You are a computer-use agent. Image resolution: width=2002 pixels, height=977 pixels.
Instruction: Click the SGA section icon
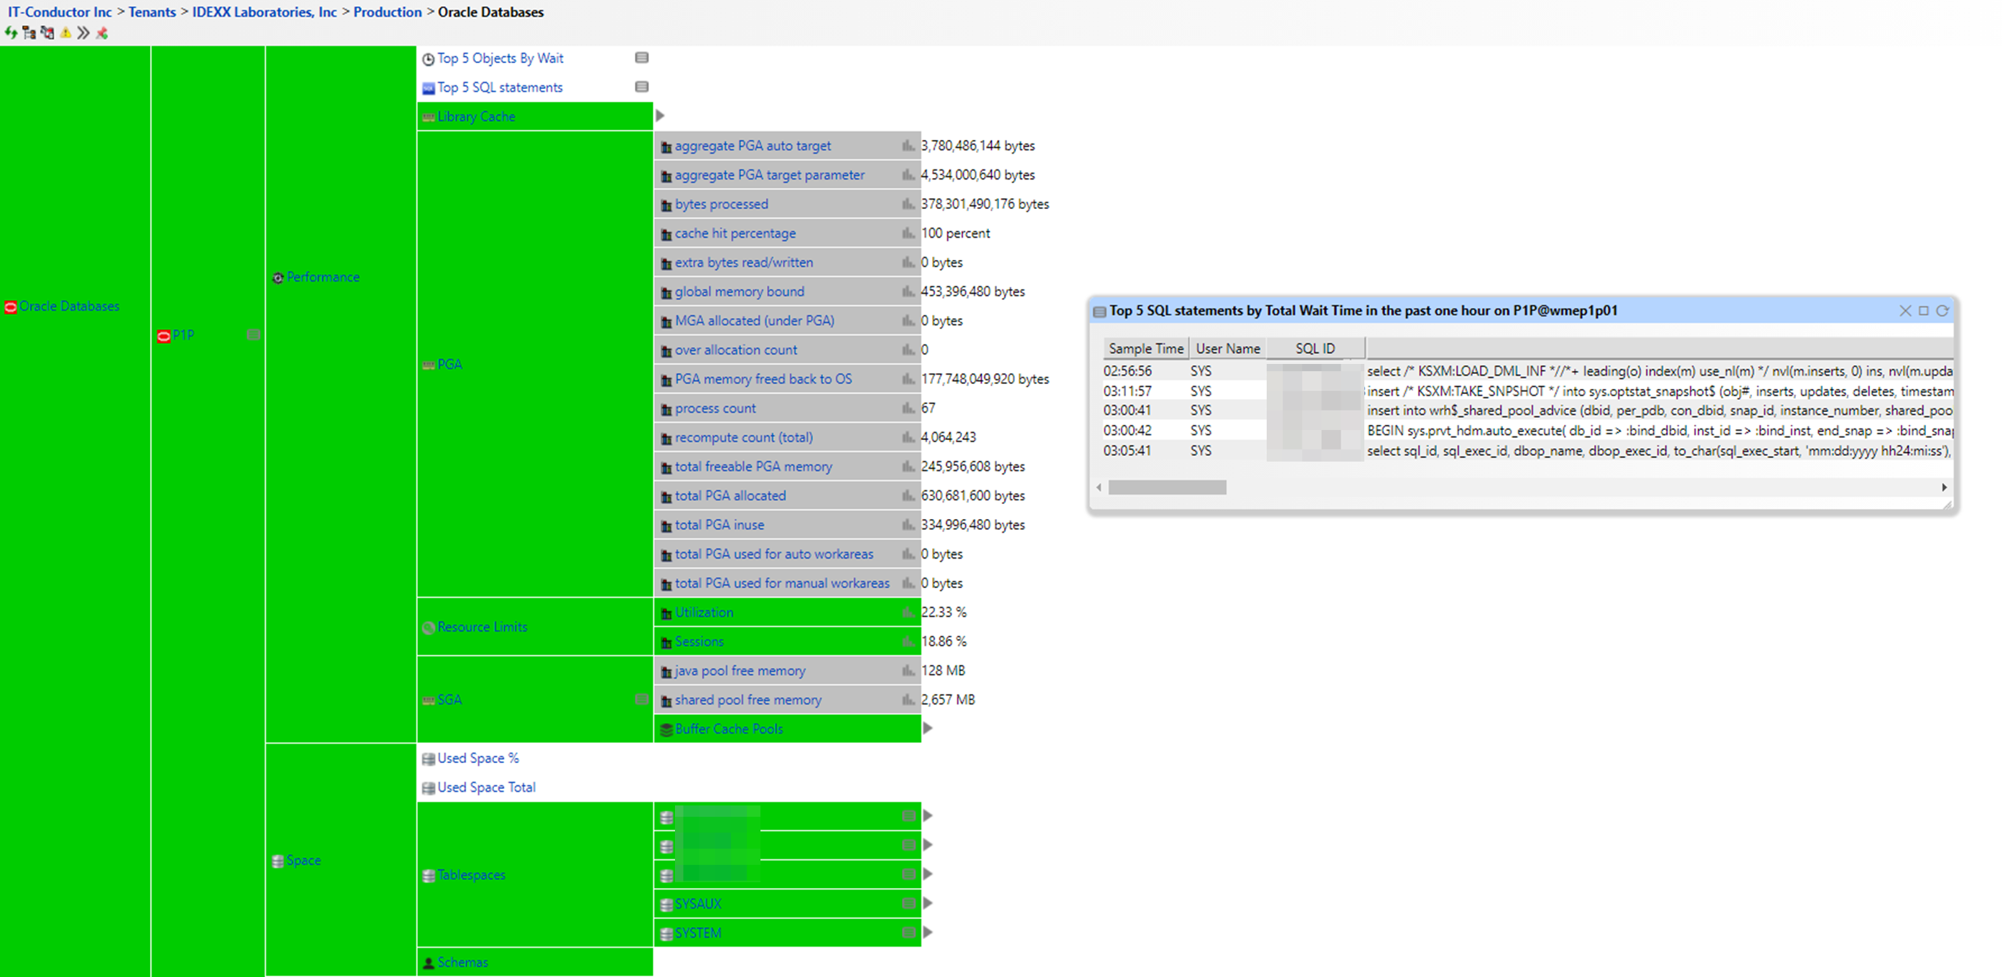428,698
